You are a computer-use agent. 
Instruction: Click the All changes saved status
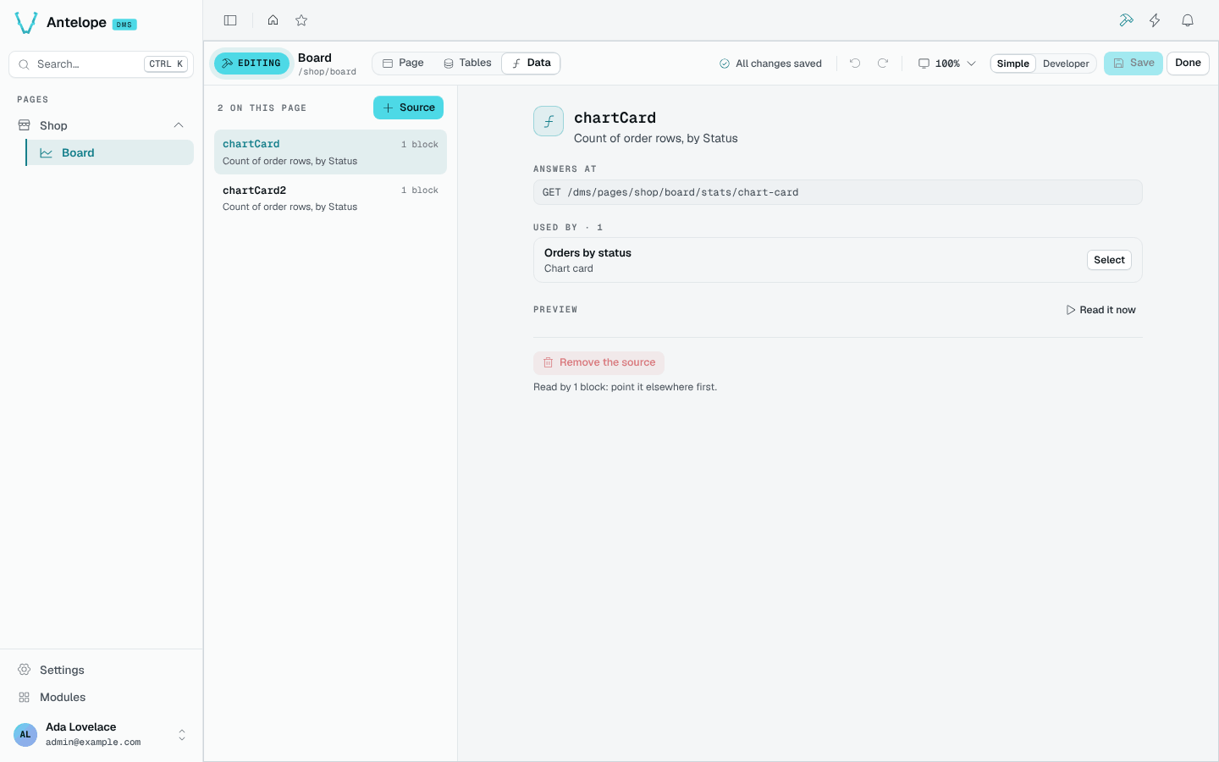point(770,63)
